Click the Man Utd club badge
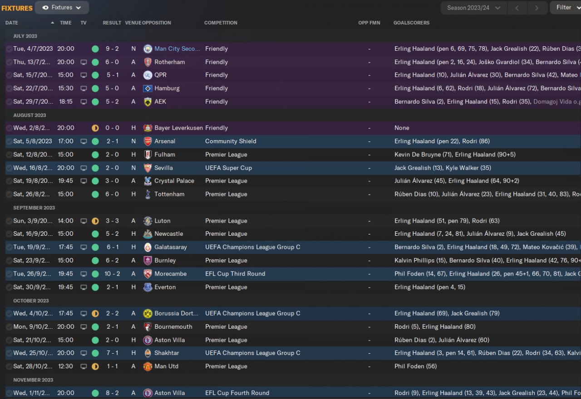This screenshot has height=399, width=581. pyautogui.click(x=148, y=367)
